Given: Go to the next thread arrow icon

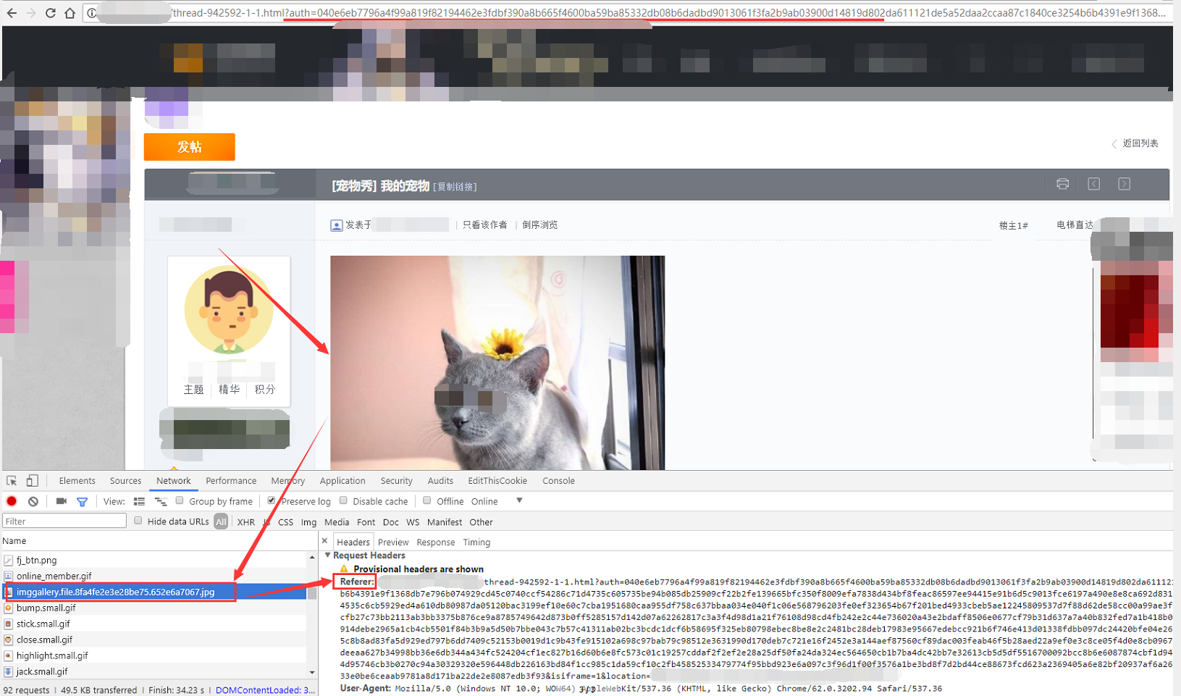Looking at the screenshot, I should click(x=1124, y=184).
